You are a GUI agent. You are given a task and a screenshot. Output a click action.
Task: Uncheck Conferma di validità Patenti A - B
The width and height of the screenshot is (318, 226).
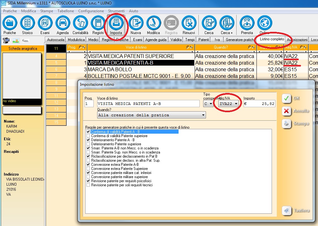coord(88,132)
